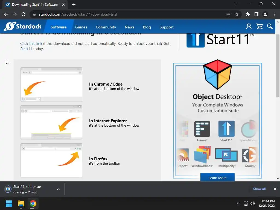
Task: Open File Explorer from the taskbar
Action: (x=21, y=203)
